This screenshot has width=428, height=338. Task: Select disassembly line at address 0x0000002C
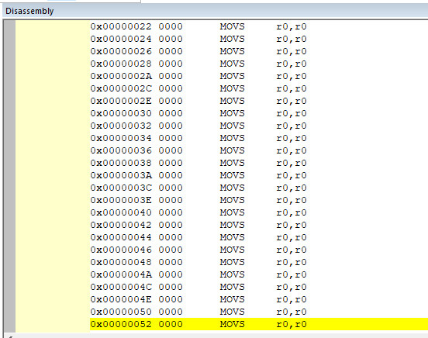click(x=259, y=88)
